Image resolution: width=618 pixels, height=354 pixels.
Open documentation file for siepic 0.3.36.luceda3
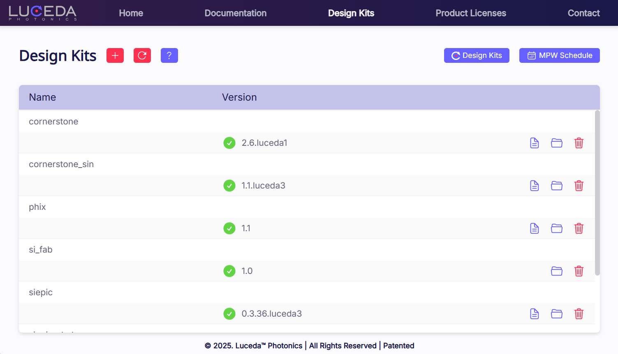point(534,314)
